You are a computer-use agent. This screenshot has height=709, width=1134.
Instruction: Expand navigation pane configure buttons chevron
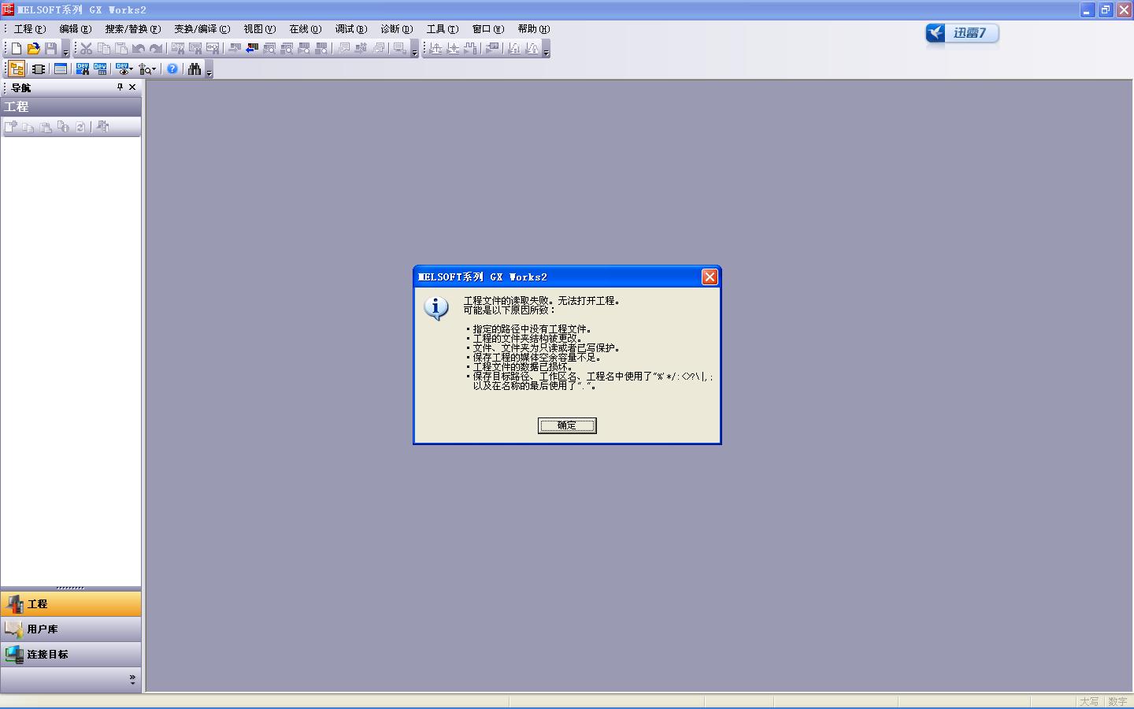pyautogui.click(x=132, y=679)
